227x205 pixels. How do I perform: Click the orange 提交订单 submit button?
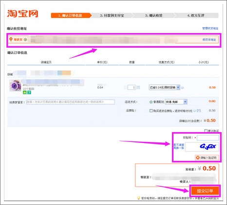click(x=205, y=191)
